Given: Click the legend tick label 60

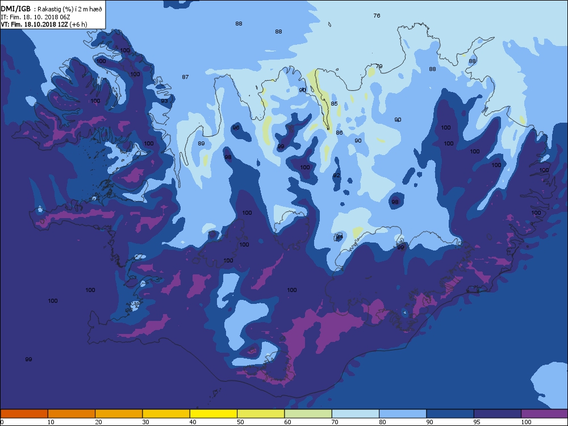Looking at the screenshot, I should point(287,422).
